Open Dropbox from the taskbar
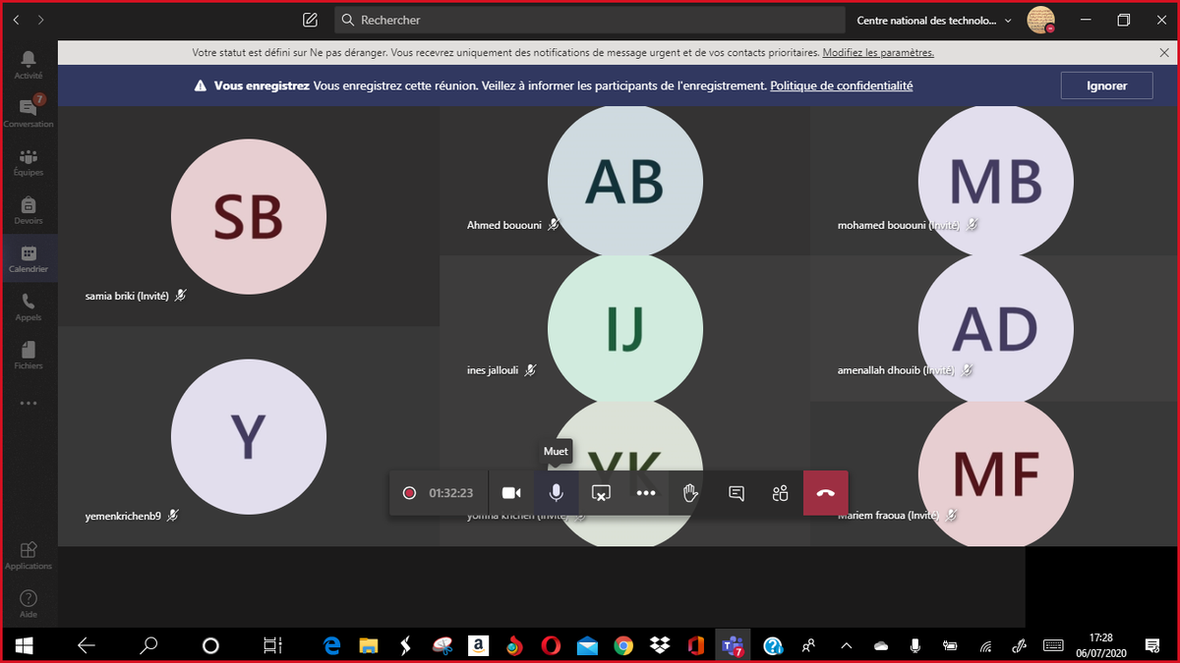1180x663 pixels. [x=660, y=645]
